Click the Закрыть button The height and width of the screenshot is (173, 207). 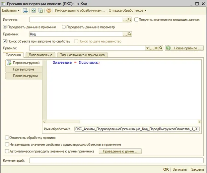coord(197,169)
